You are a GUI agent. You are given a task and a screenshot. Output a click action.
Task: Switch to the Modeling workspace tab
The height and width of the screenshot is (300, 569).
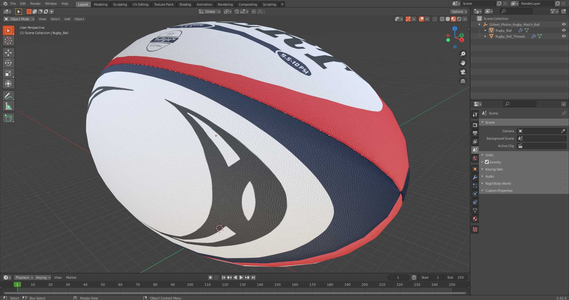[100, 4]
